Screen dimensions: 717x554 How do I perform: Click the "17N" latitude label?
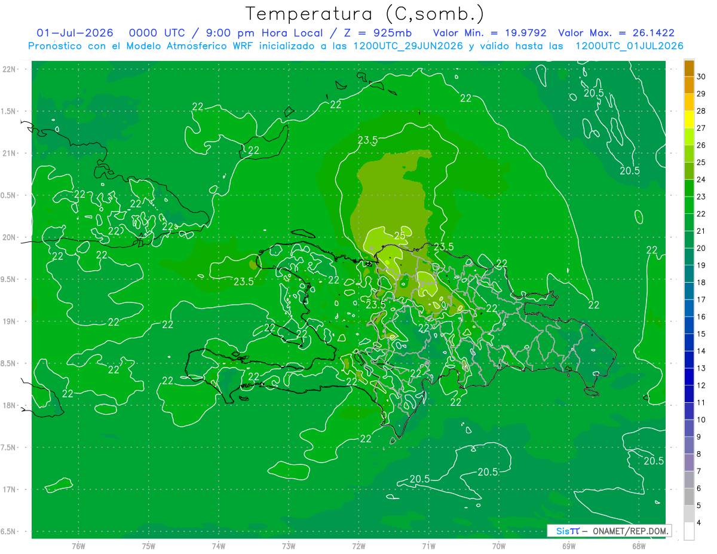coord(8,490)
